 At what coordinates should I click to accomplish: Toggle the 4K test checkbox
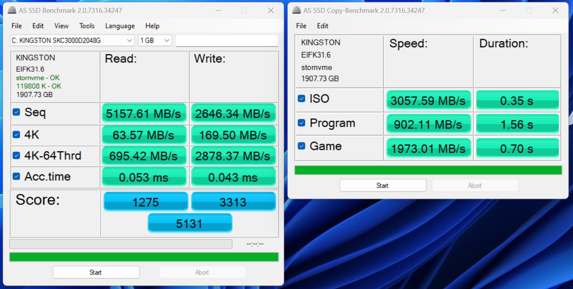click(16, 135)
